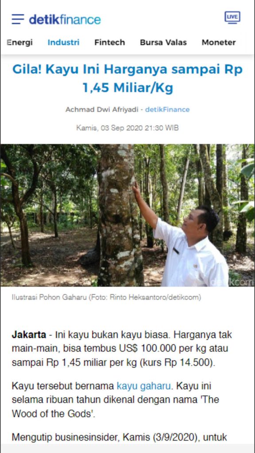Click the article headline about Kayu

pos(127,78)
